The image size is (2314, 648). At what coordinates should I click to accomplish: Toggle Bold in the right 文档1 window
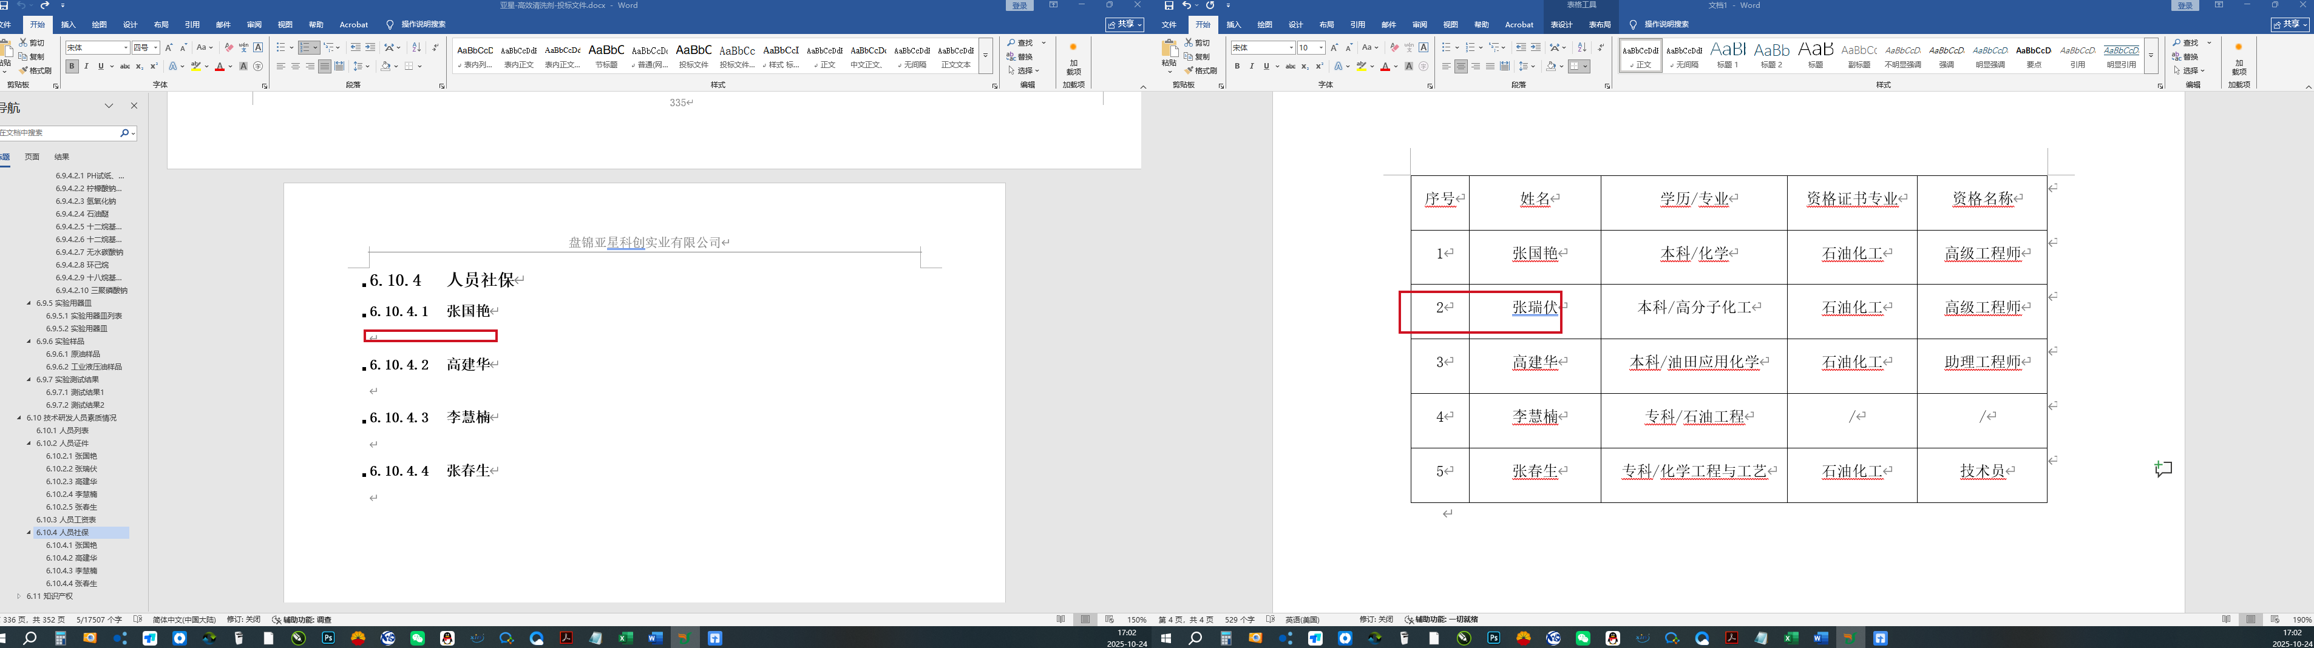coord(1237,66)
